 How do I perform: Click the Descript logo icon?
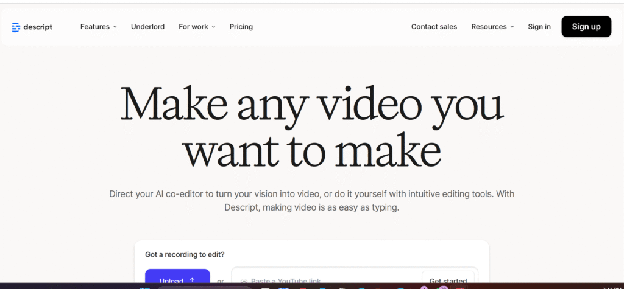tap(16, 27)
